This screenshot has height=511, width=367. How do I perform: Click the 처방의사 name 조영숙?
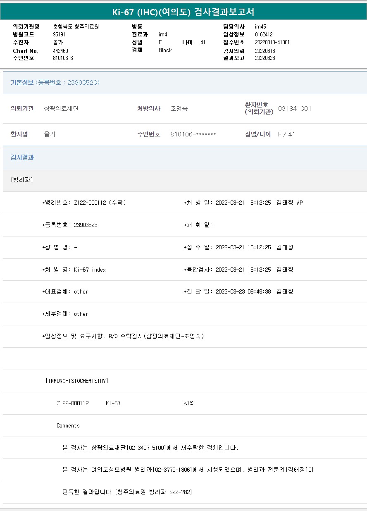179,109
